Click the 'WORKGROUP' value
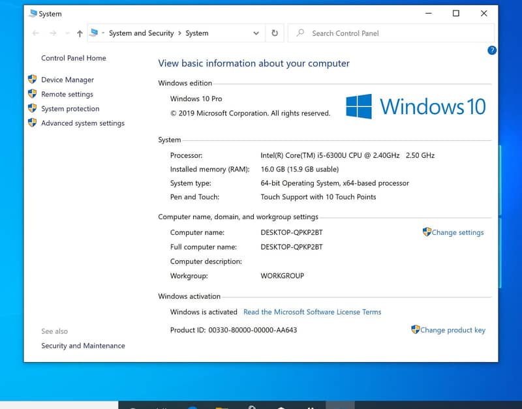 click(283, 275)
